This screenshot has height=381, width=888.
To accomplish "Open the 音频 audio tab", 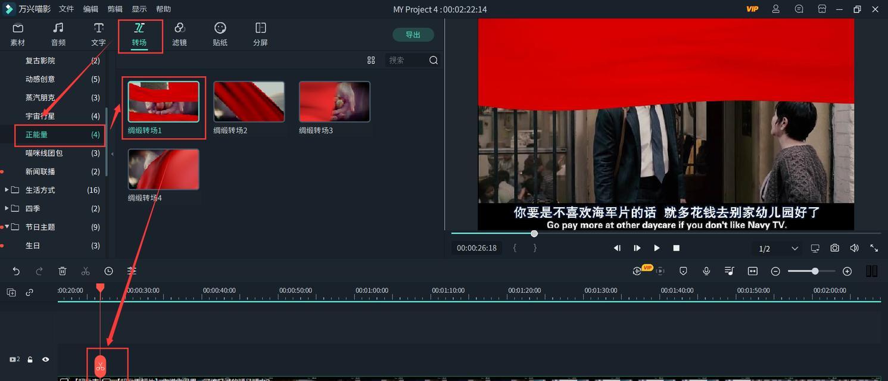I will [x=58, y=35].
